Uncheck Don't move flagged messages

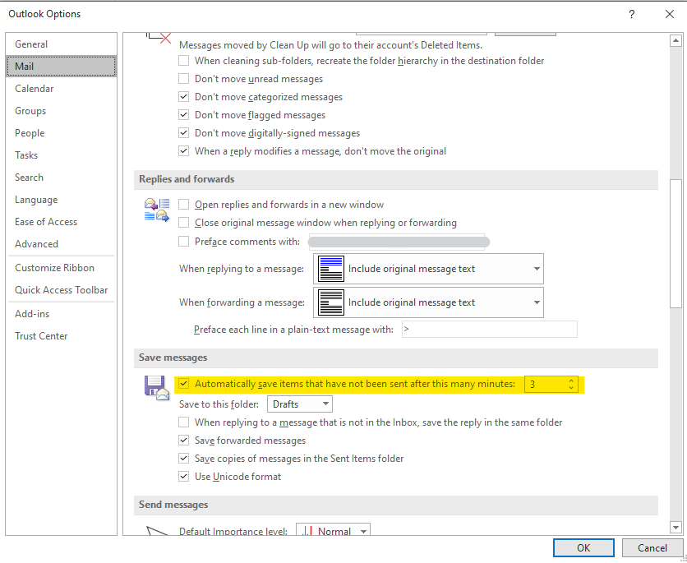pos(183,115)
